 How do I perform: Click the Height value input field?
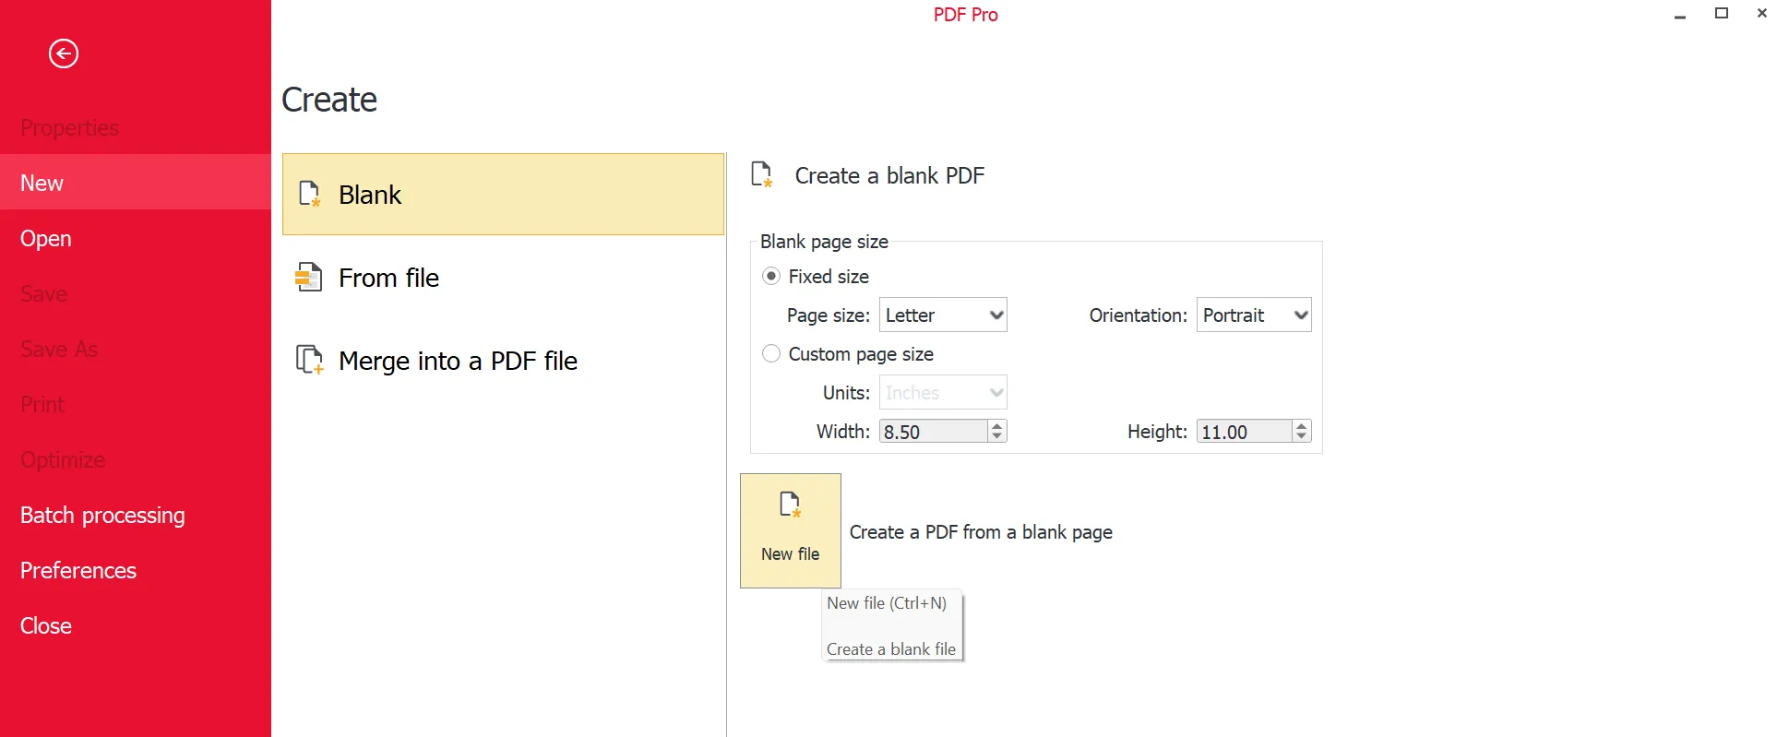click(1242, 432)
